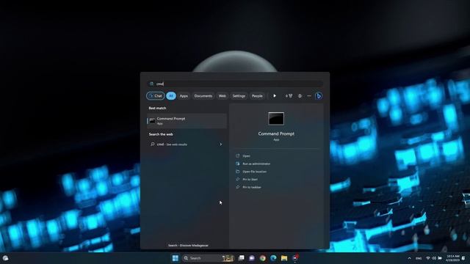This screenshot has height=264, width=470.
Task: Switch to the Settings filter tab
Action: [239, 96]
